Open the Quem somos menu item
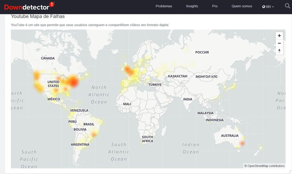292x174 pixels. [x=242, y=6]
